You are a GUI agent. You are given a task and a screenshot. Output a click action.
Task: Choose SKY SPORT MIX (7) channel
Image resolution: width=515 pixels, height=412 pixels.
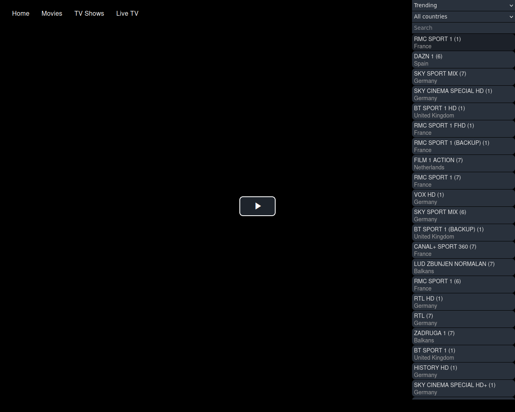pos(463,77)
